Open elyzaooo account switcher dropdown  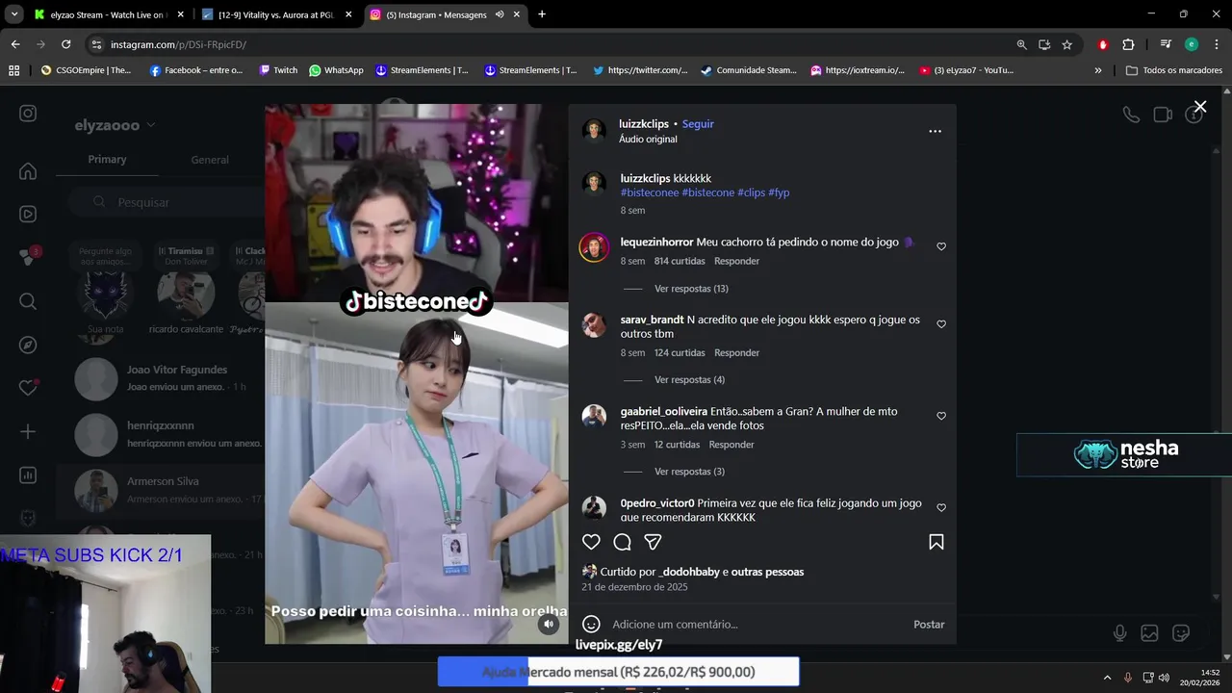pyautogui.click(x=115, y=125)
